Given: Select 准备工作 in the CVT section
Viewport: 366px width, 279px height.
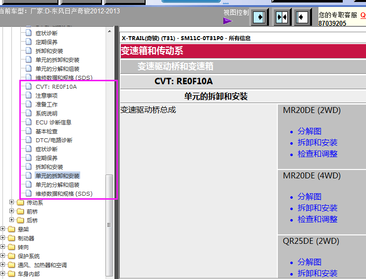Looking at the screenshot, I should coord(47,105).
